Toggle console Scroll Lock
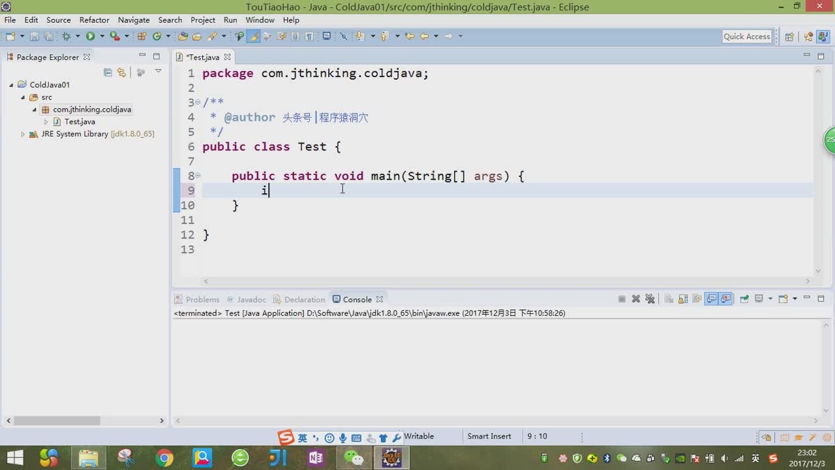 [683, 299]
